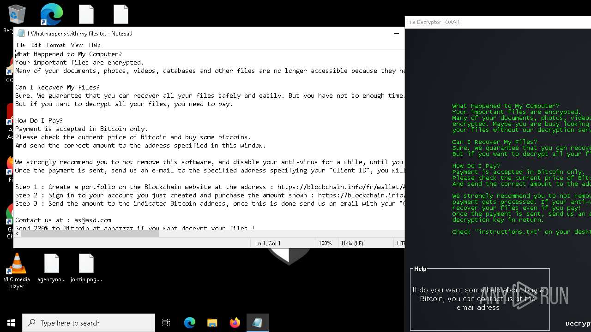This screenshot has width=591, height=332.
Task: Click 'How Do I Pay?' line in Notepad
Action: (x=39, y=120)
